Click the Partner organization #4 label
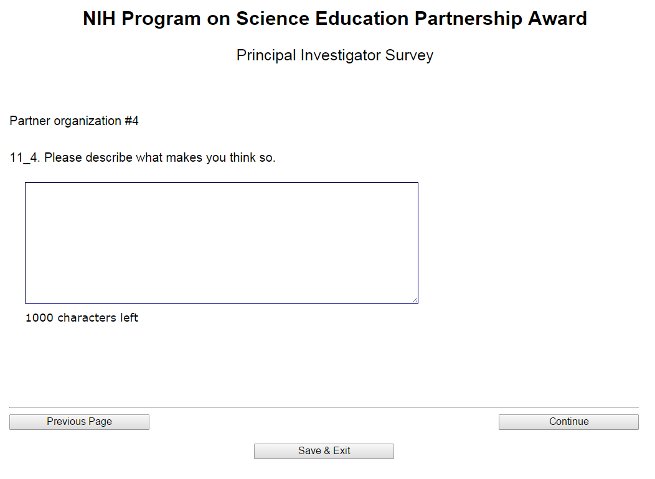The width and height of the screenshot is (655, 479). pos(74,121)
